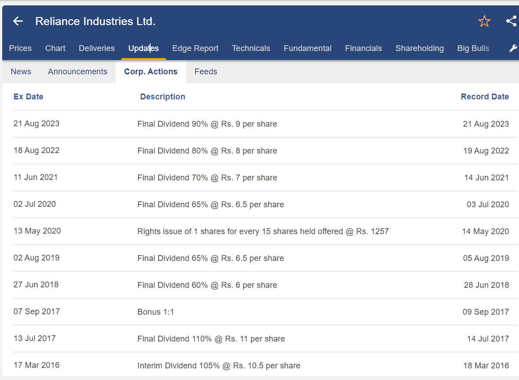Viewport: 519px width, 380px height.
Task: Click the Description column header
Action: point(163,97)
